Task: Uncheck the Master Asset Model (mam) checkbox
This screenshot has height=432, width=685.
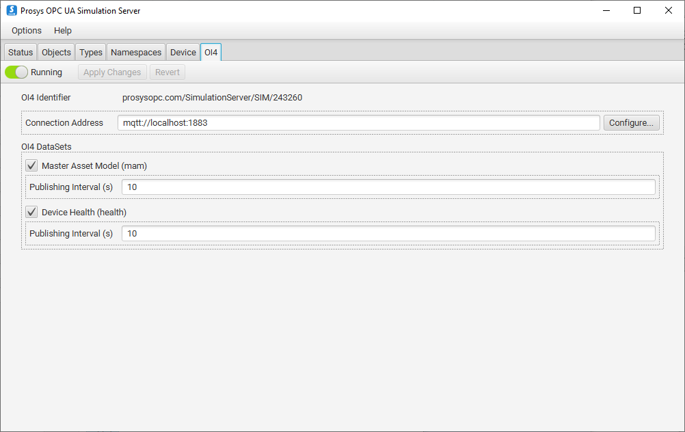Action: pos(31,165)
